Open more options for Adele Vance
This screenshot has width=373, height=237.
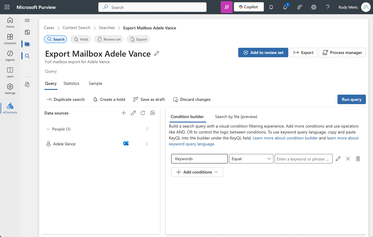pos(147,144)
